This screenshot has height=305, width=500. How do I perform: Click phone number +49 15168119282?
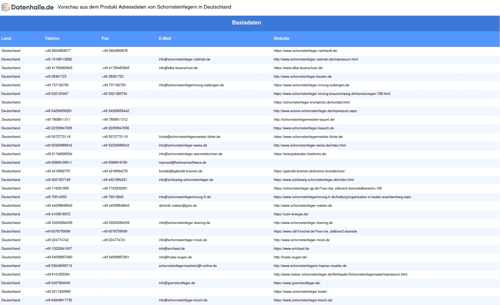click(x=59, y=59)
